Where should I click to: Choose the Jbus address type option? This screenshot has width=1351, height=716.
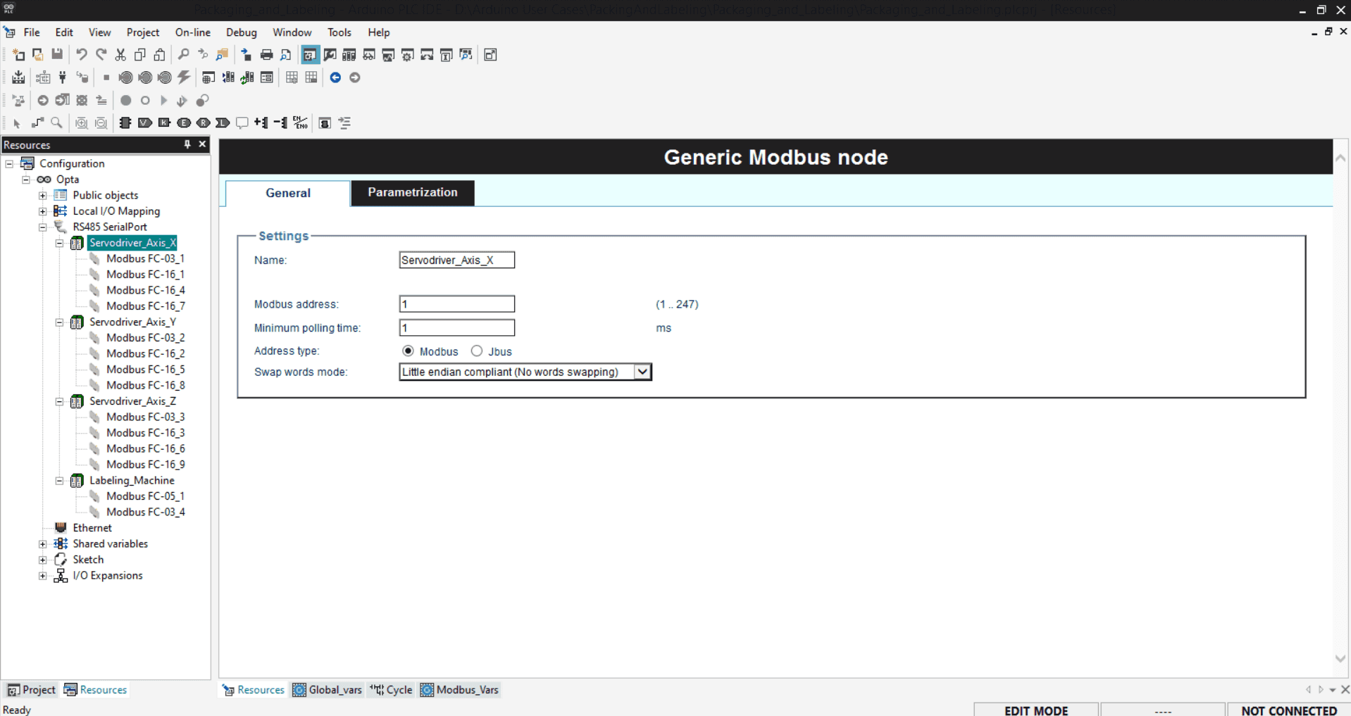[x=476, y=351]
